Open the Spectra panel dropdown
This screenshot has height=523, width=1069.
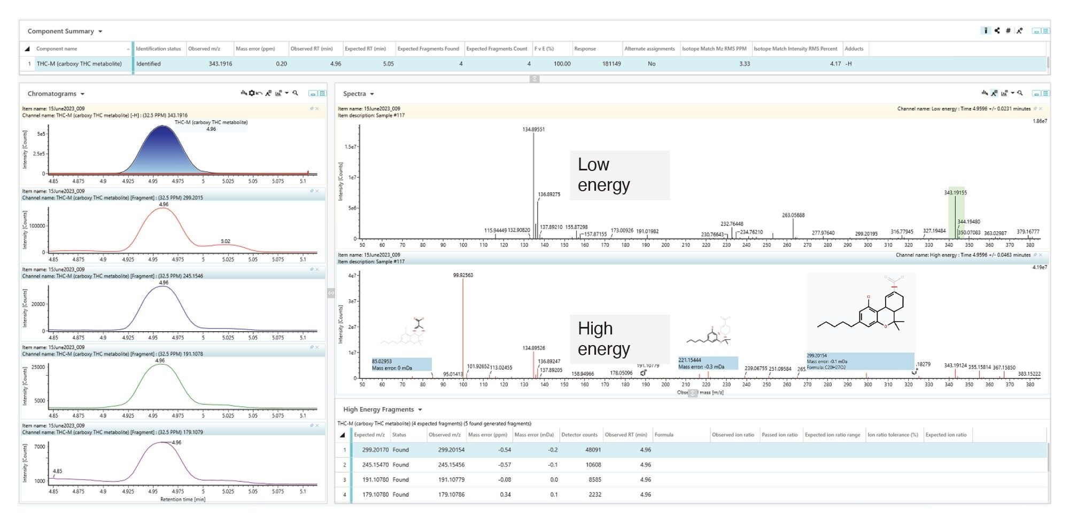pos(372,94)
